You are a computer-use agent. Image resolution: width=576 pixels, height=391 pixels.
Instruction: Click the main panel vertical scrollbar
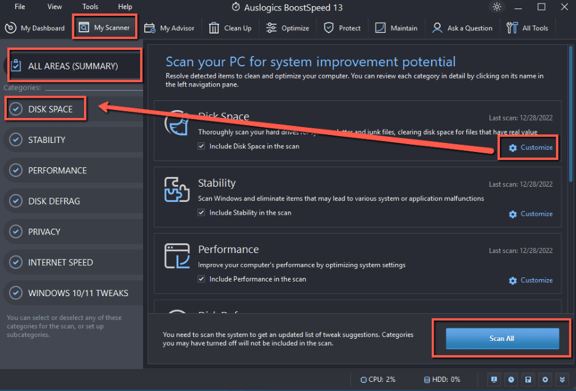tap(571, 114)
